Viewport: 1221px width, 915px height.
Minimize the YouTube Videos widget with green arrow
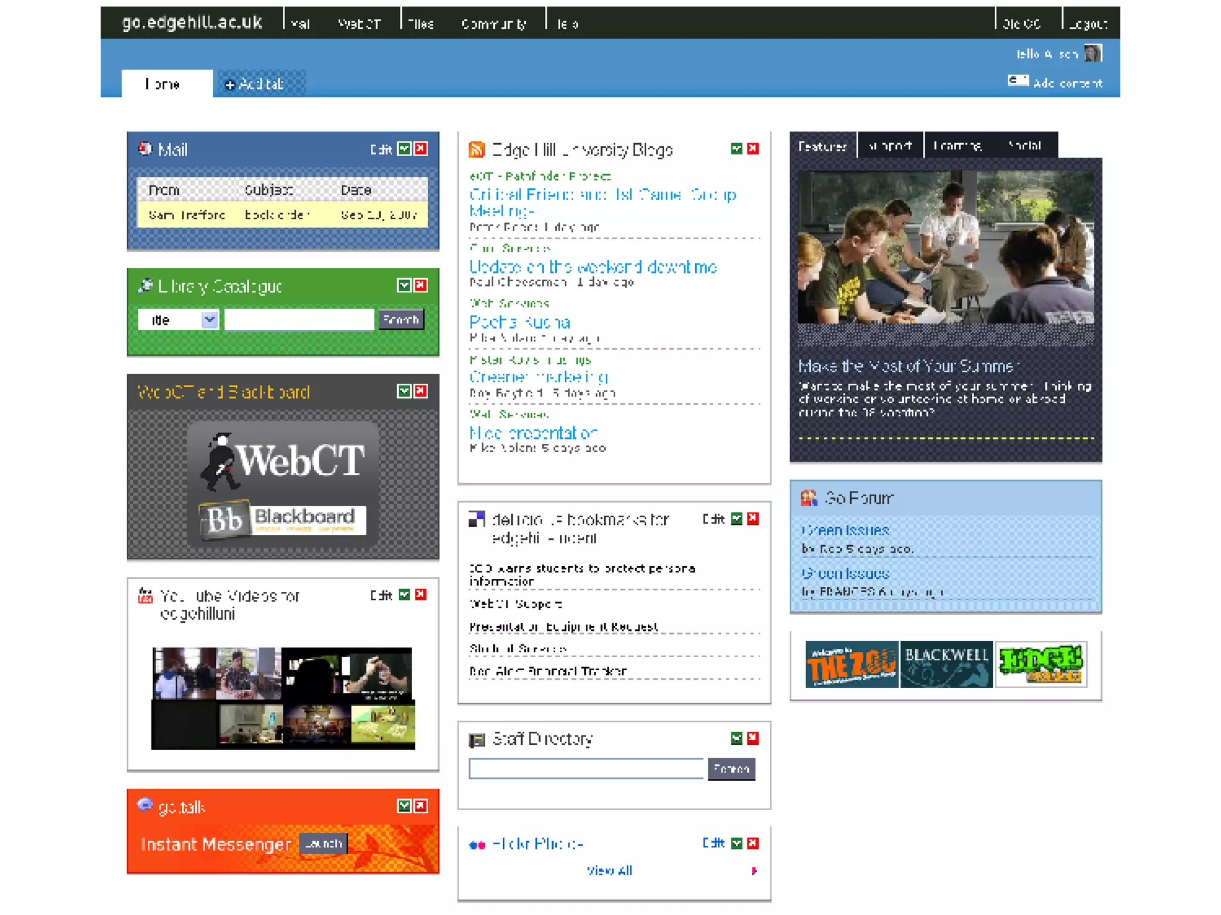(x=404, y=595)
